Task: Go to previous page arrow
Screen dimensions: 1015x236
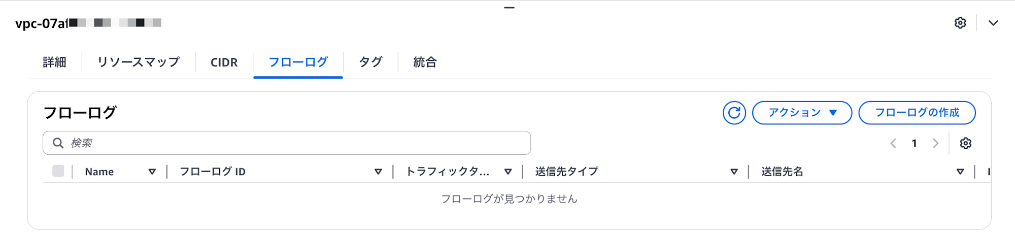Action: coord(893,143)
